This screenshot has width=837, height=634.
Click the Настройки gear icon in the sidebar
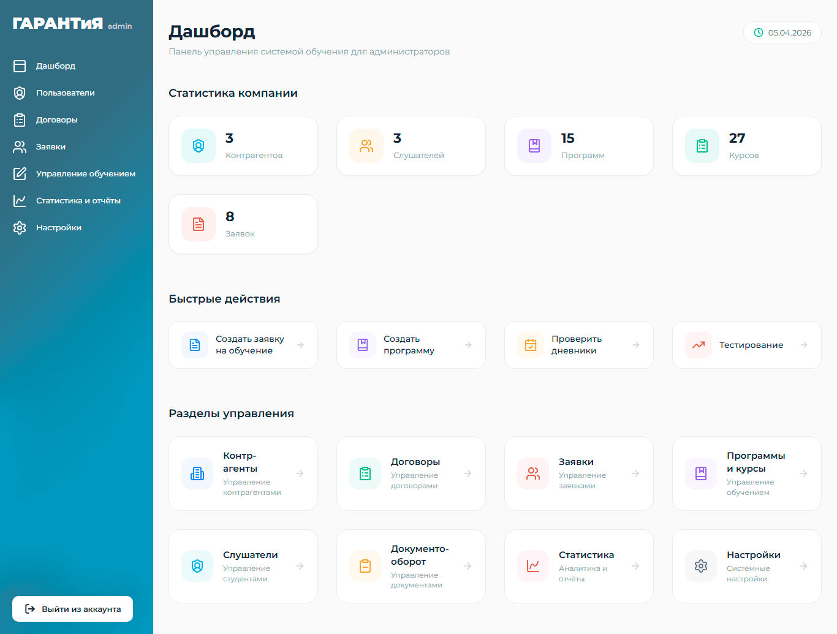[20, 227]
